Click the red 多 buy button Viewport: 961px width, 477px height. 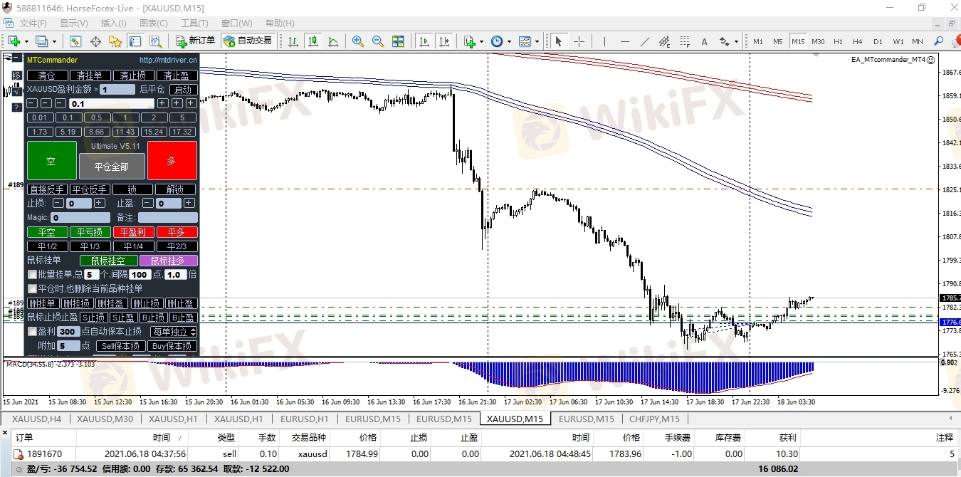point(172,161)
